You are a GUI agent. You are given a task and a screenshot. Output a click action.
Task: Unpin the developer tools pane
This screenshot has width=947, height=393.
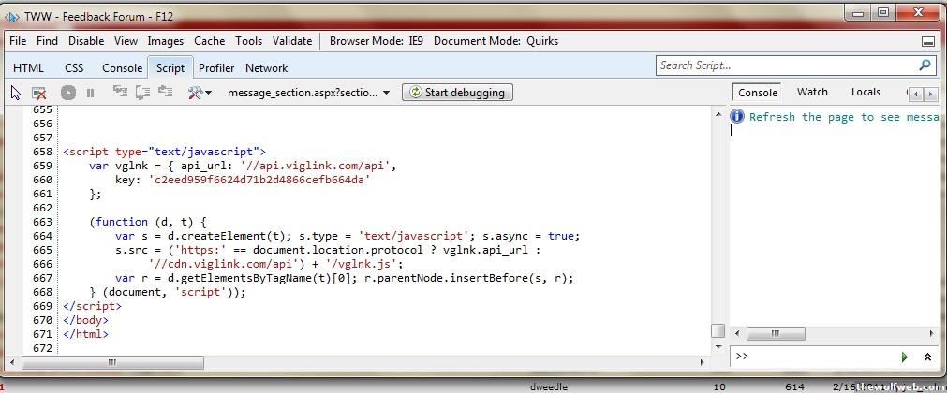click(927, 41)
